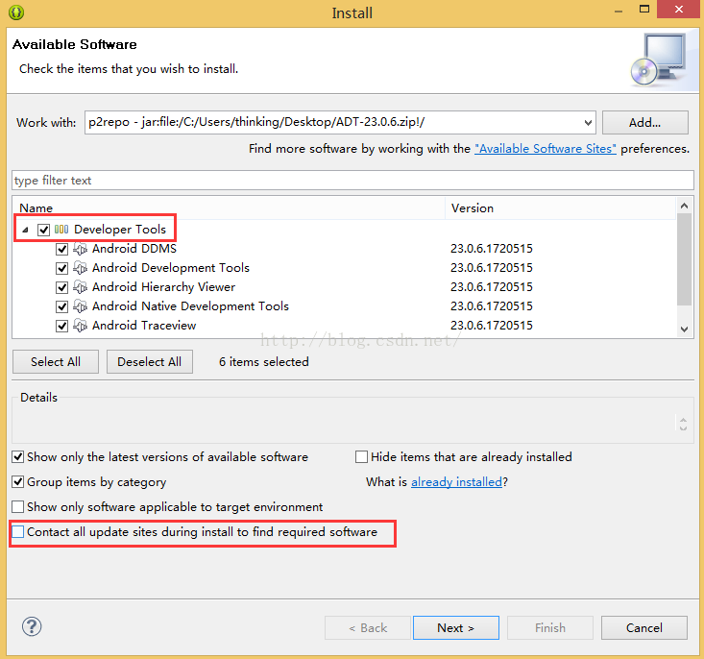The width and height of the screenshot is (704, 659).
Task: Toggle Group items by category checkbox
Action: click(18, 482)
